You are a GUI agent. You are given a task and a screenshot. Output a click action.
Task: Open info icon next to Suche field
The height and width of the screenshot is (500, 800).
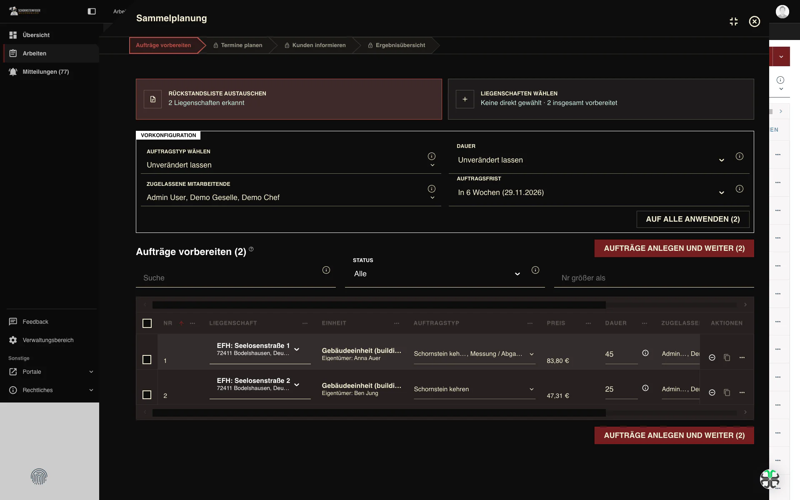326,270
